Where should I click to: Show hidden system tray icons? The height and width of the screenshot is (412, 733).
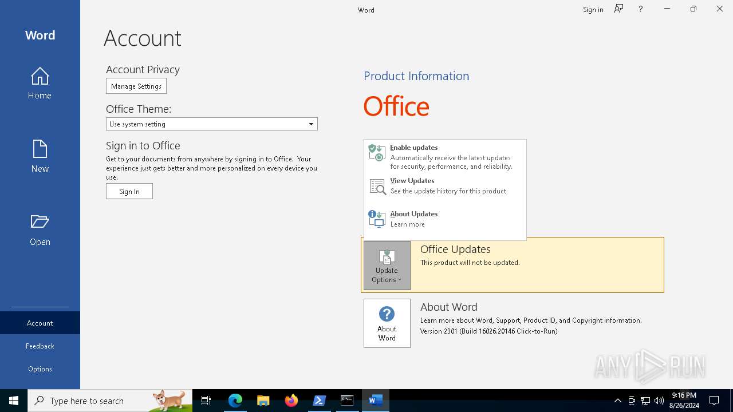click(x=617, y=401)
